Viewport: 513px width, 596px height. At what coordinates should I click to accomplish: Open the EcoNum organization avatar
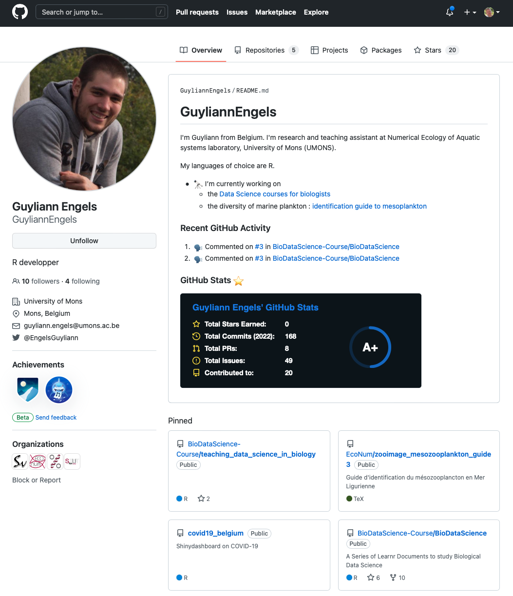[38, 461]
